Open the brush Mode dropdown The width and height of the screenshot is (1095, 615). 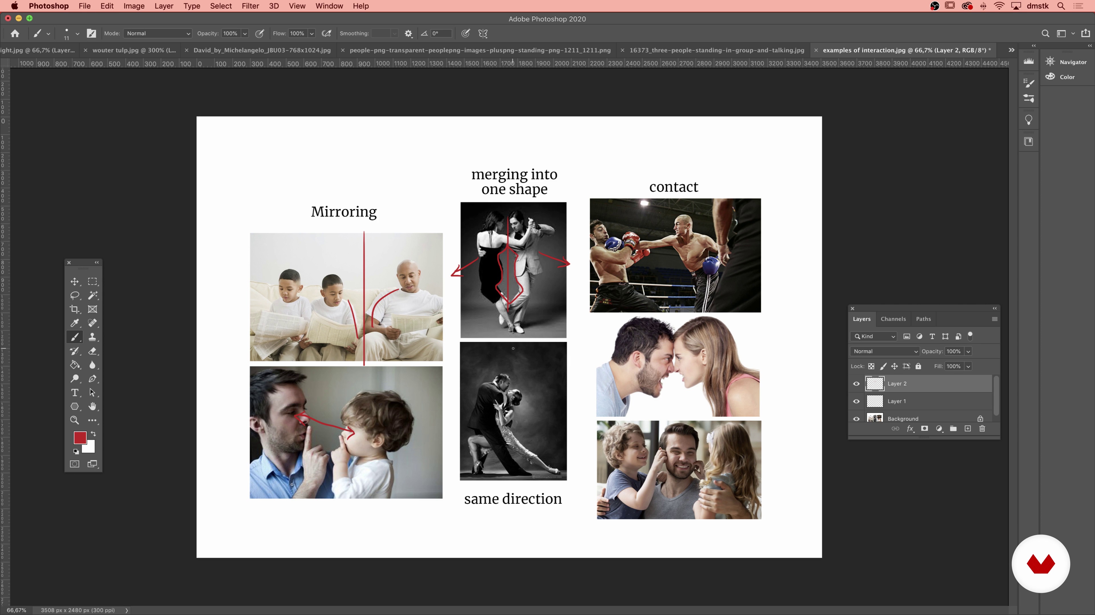click(x=158, y=34)
